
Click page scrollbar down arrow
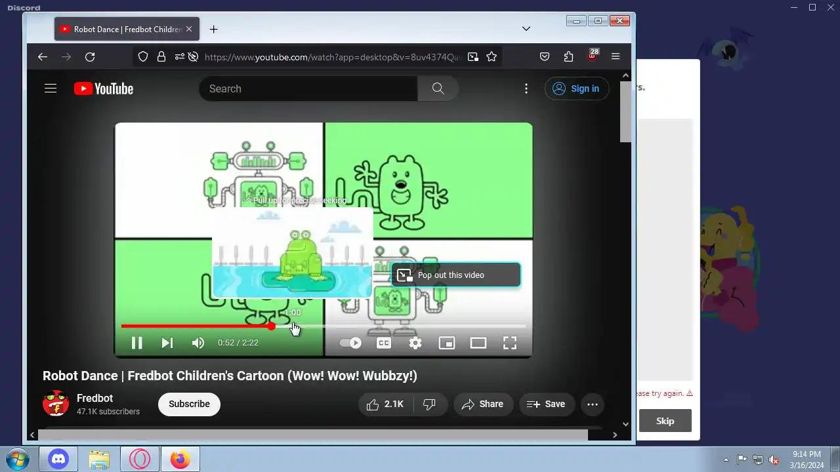pos(625,424)
